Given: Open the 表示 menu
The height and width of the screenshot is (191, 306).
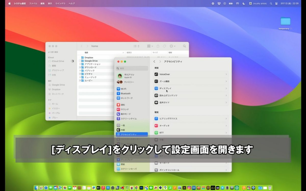Looking at the screenshot, I should 50,4.
